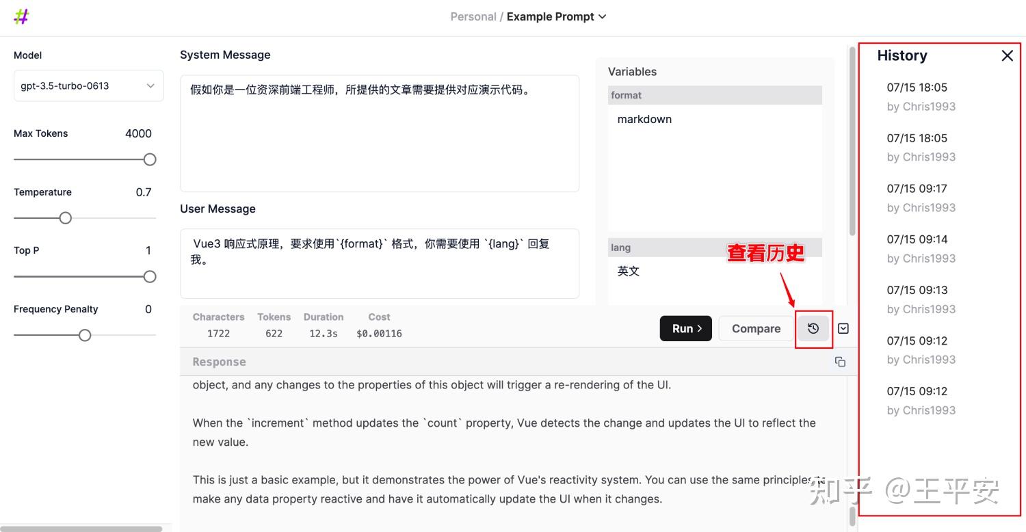Click the Temperature slider handle

click(65, 218)
